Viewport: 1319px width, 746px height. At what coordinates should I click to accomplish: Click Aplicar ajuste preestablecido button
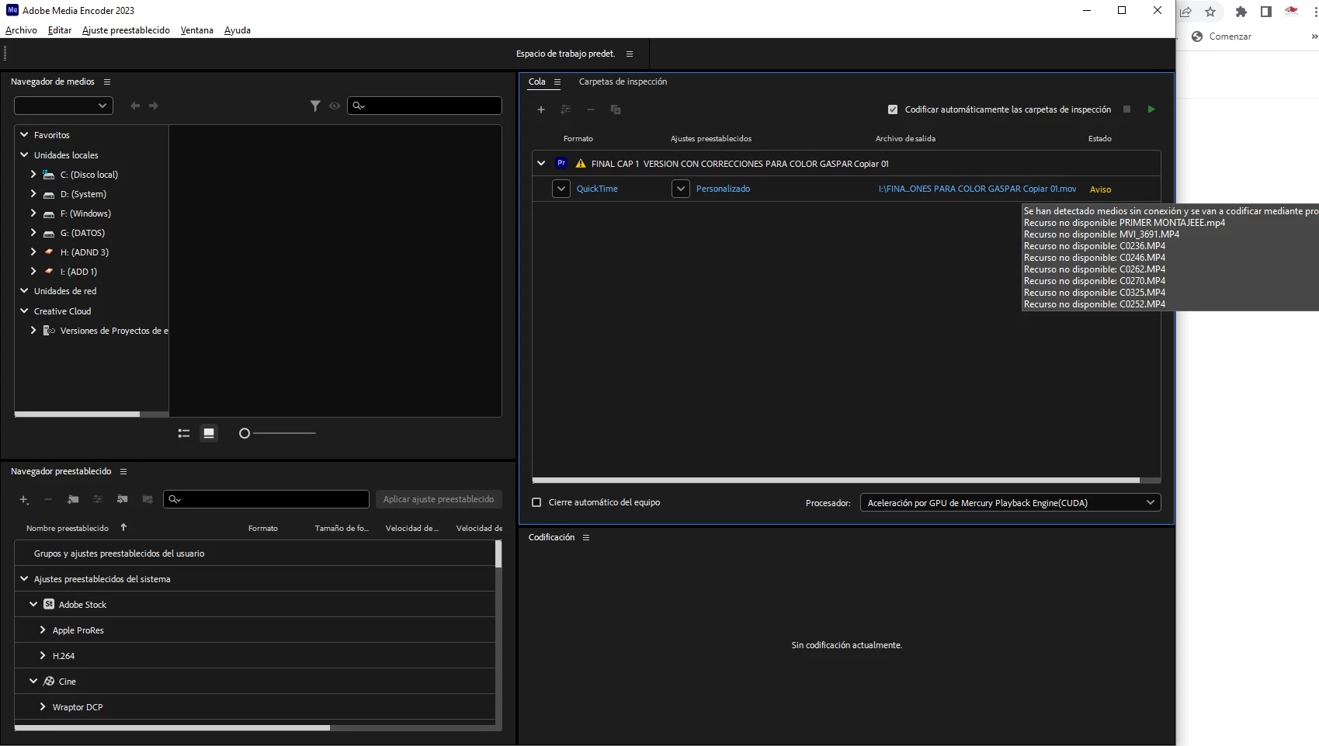pyautogui.click(x=439, y=499)
